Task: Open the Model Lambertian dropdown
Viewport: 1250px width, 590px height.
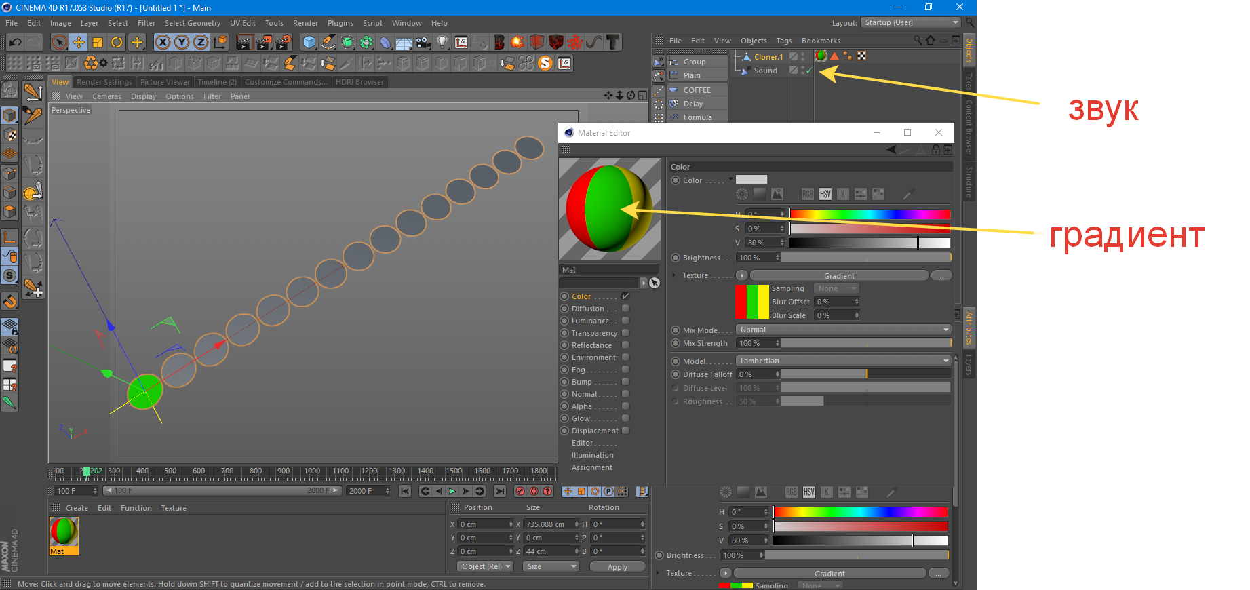Action: [844, 361]
